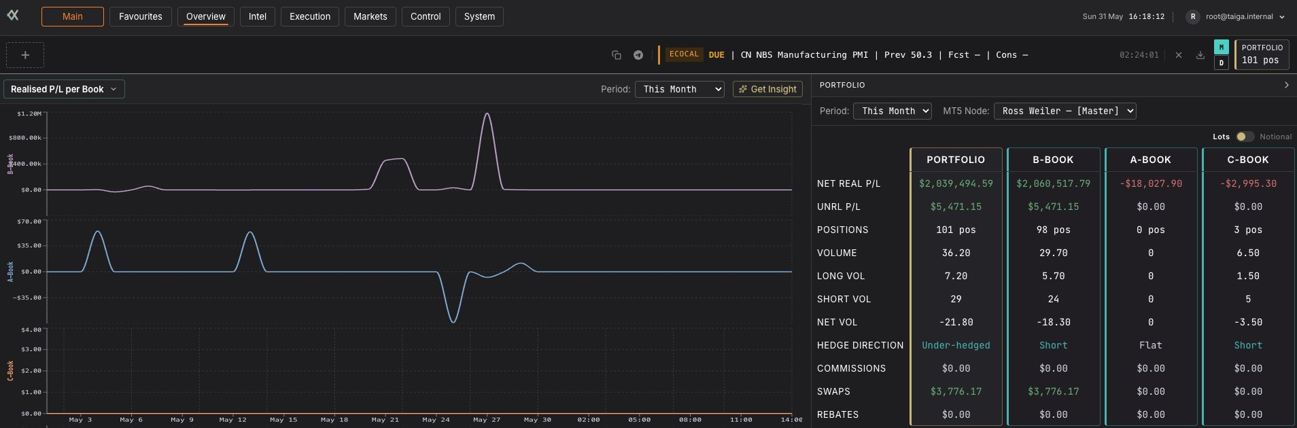Image resolution: width=1297 pixels, height=428 pixels.
Task: Open the Favourites tab
Action: coord(141,16)
